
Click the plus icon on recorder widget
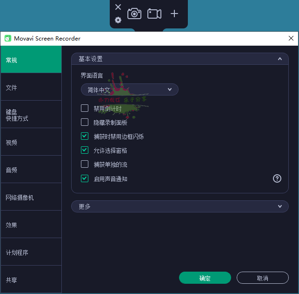[x=174, y=14]
